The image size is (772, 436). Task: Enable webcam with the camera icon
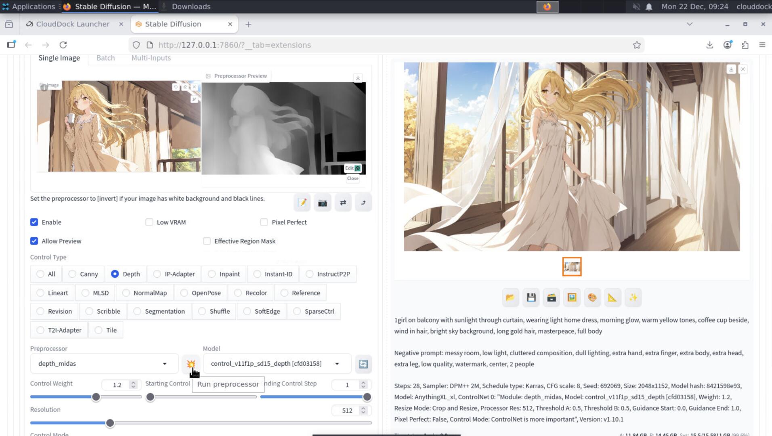click(322, 203)
